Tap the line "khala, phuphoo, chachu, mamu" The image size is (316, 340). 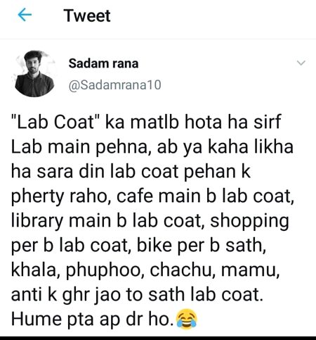point(145,271)
